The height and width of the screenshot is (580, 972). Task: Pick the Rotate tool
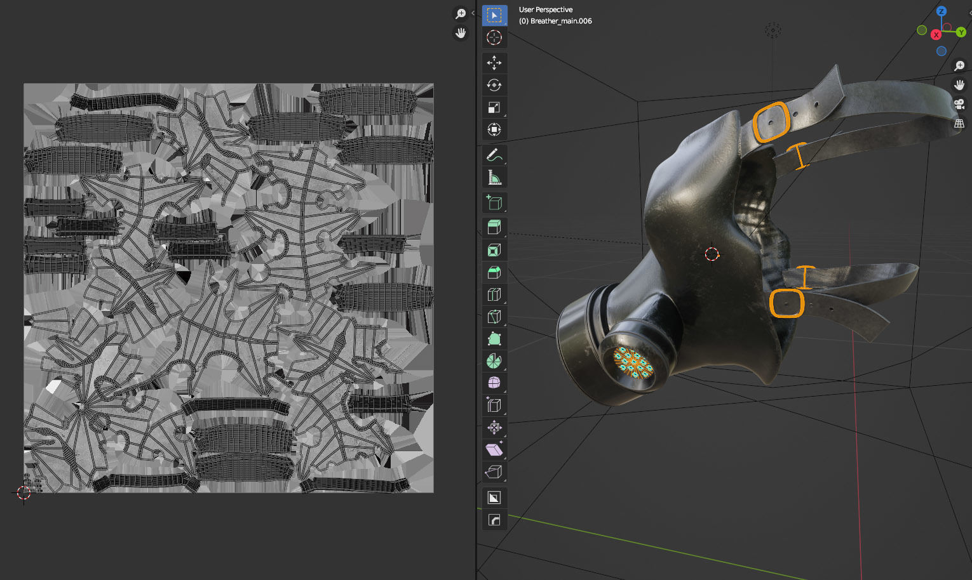click(x=494, y=85)
